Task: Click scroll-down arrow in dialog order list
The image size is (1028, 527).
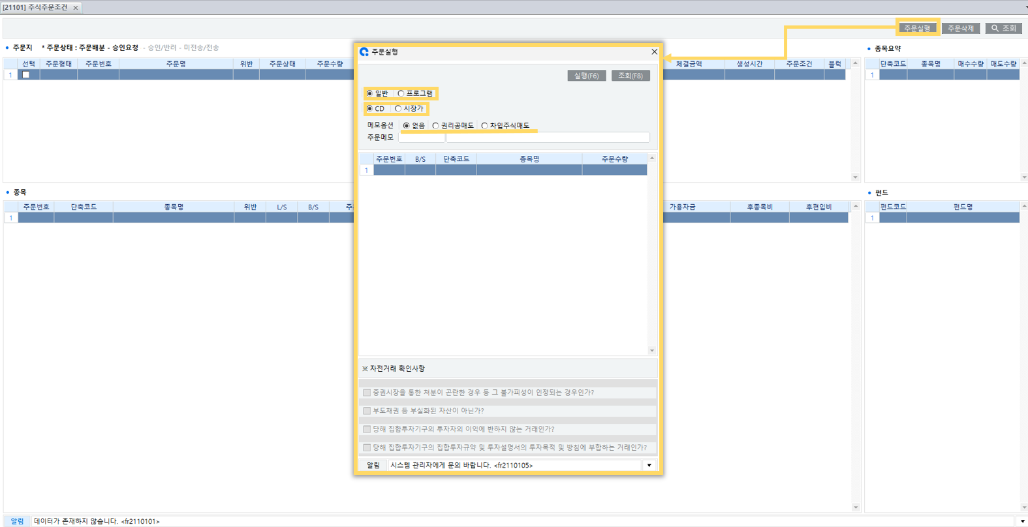Action: pyautogui.click(x=651, y=351)
